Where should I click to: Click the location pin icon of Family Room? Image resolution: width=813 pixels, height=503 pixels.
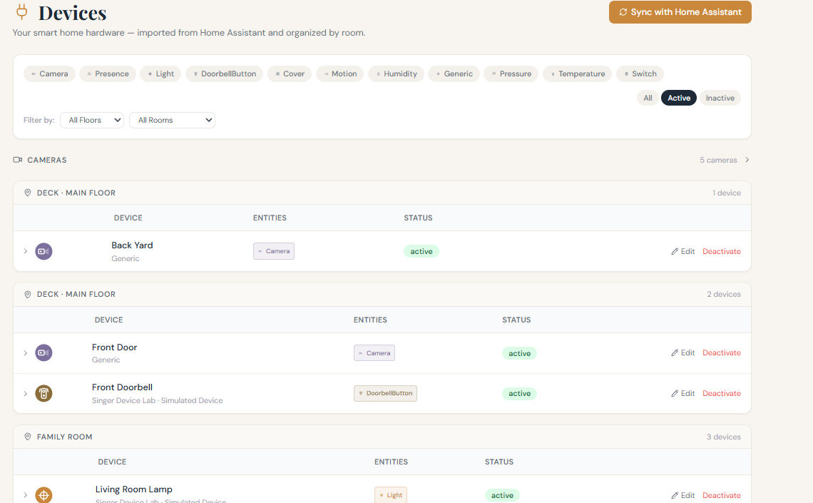pyautogui.click(x=28, y=437)
